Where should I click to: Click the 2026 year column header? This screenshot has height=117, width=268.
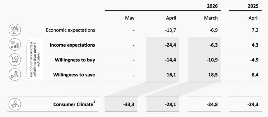pos(212,6)
